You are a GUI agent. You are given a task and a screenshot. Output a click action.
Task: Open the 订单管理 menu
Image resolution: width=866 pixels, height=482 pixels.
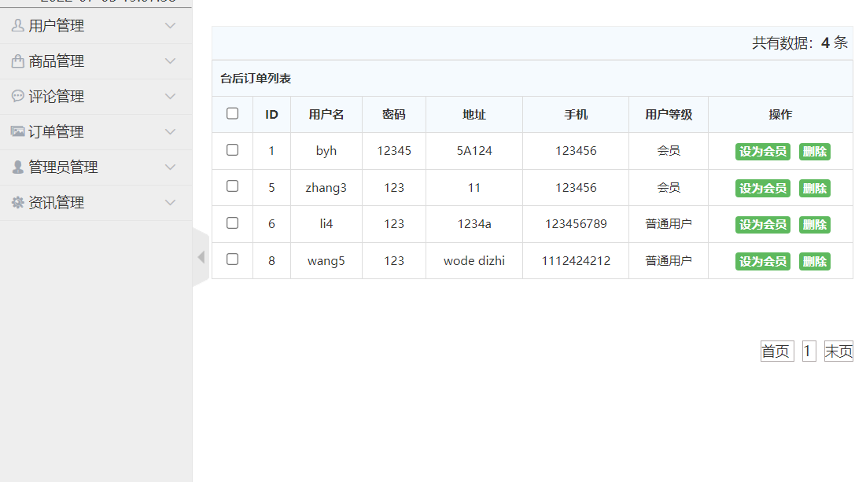tap(96, 132)
